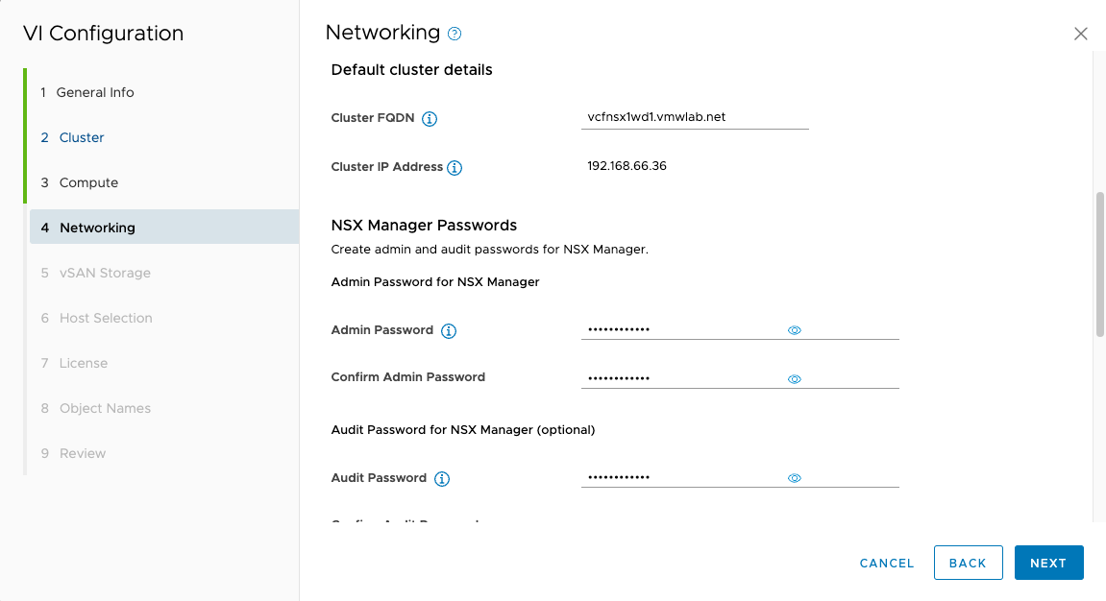Click the VI Configuration title

(x=103, y=33)
